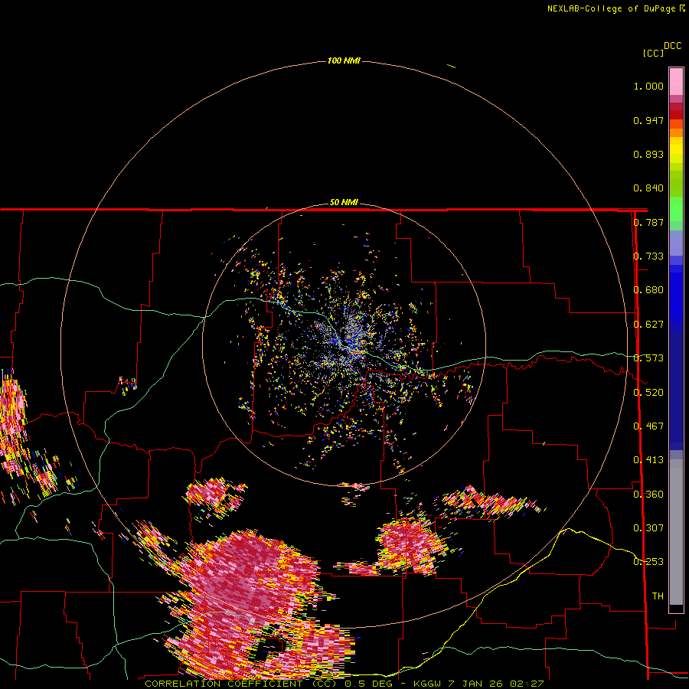Viewport: 689px width, 689px height.
Task: Click the 0.253 legend value
Action: tap(648, 562)
